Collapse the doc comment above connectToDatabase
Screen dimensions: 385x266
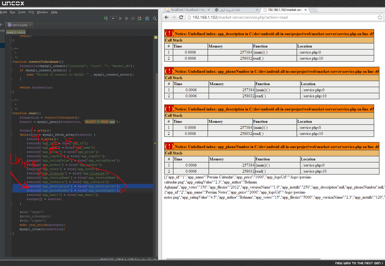click(x=11, y=49)
